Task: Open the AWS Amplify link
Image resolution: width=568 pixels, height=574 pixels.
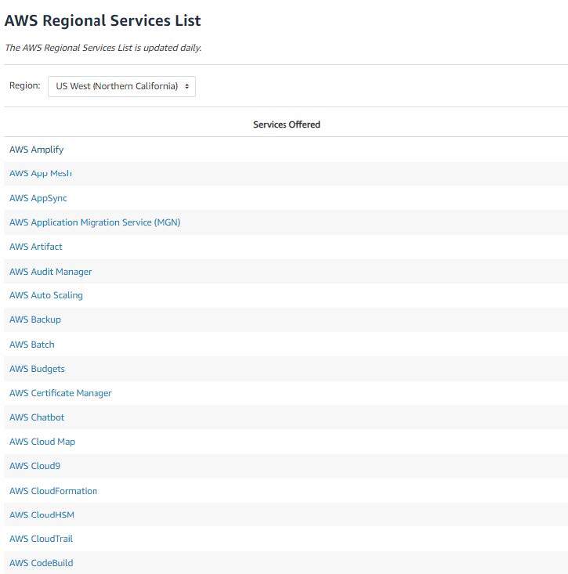Action: click(x=36, y=150)
